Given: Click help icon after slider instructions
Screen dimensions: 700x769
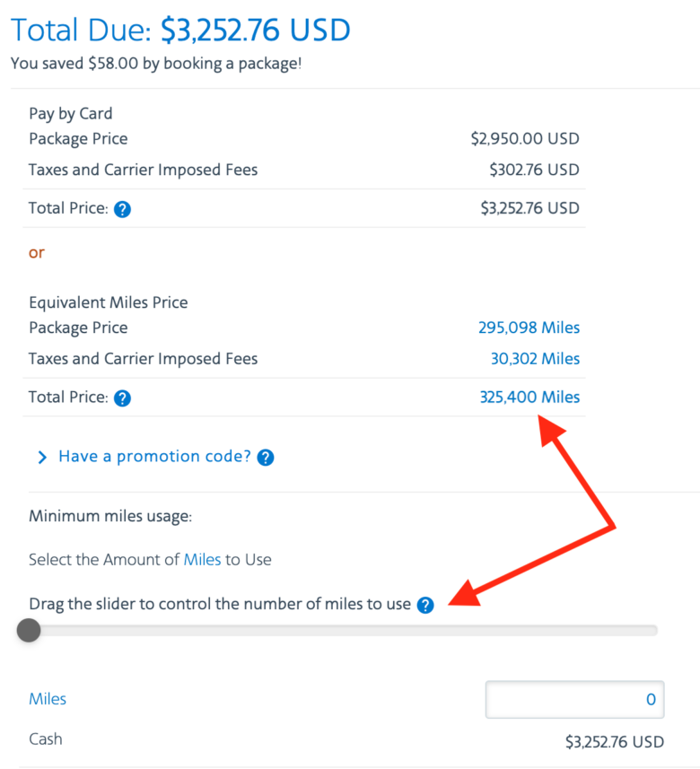Looking at the screenshot, I should [425, 605].
